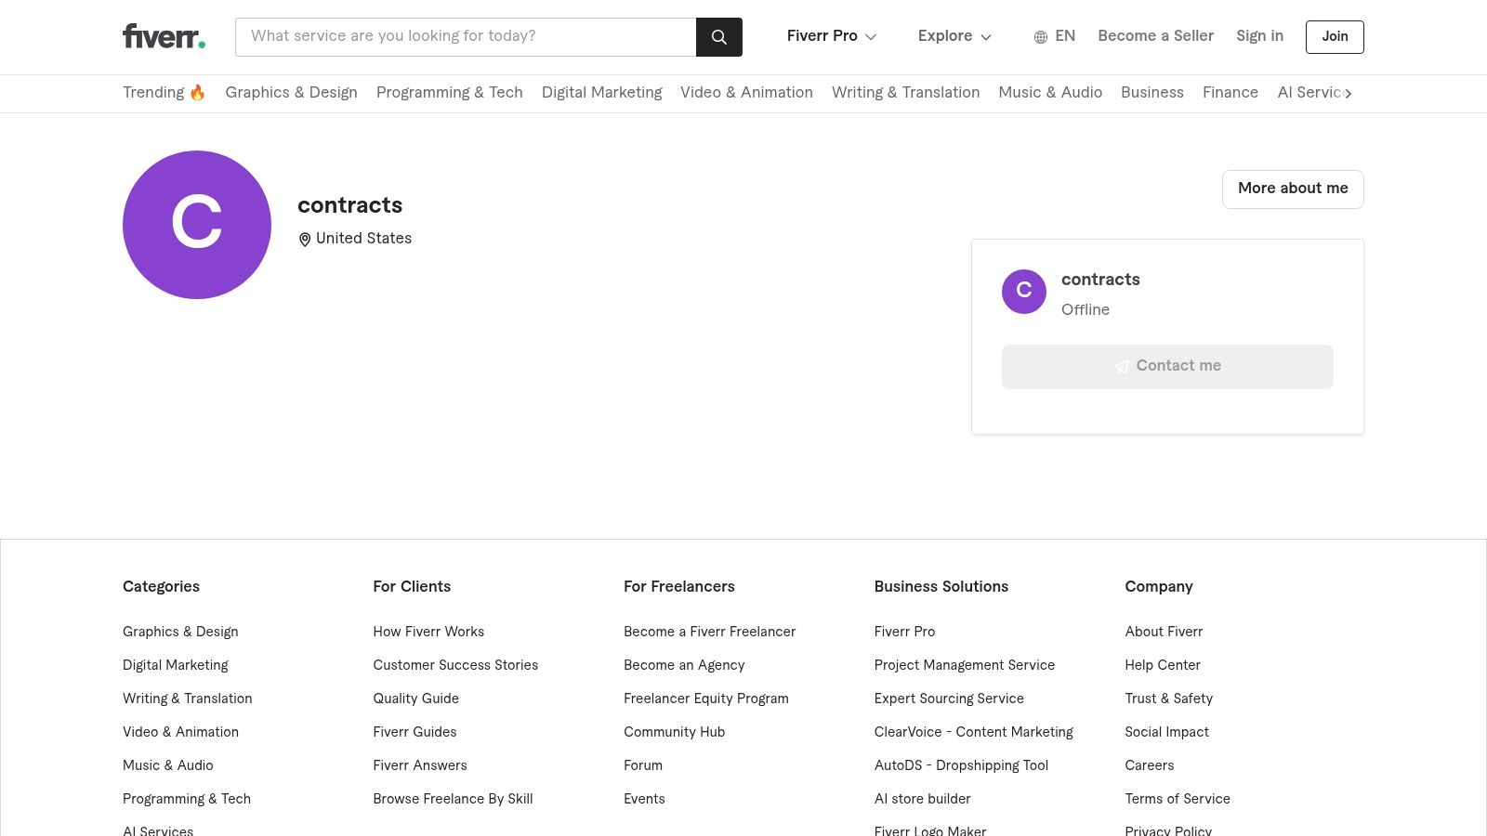Open the Programming & Tech category
Screen dimensions: 1487x836
[449, 93]
